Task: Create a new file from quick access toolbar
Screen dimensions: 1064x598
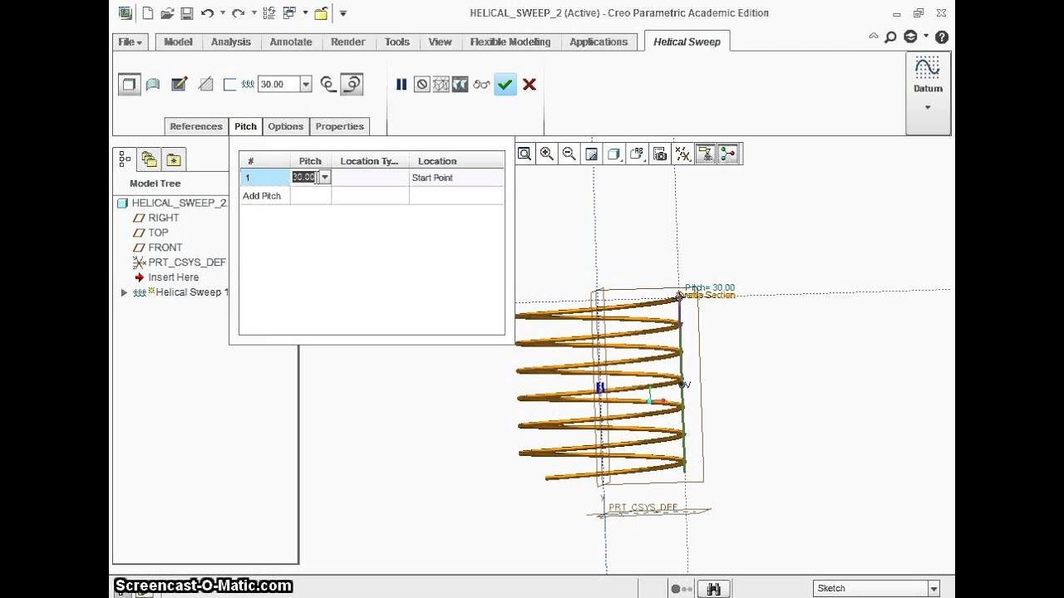Action: point(148,13)
